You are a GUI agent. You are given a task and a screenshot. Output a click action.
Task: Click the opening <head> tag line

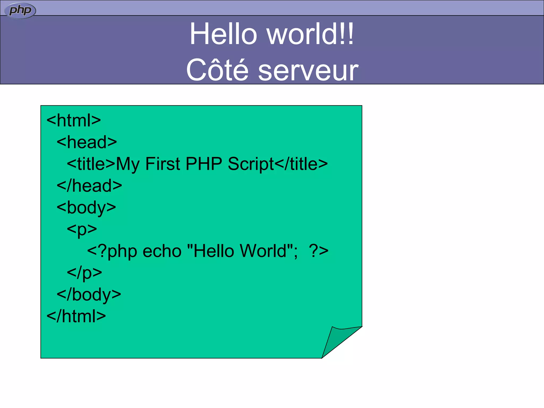(87, 142)
